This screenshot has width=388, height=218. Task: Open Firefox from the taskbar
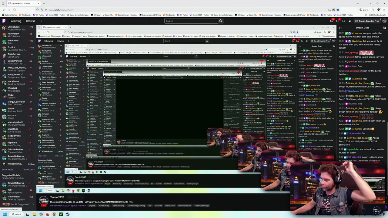click(x=48, y=214)
